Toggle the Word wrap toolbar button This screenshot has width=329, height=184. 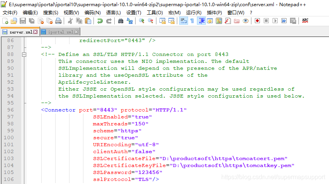[183, 21]
